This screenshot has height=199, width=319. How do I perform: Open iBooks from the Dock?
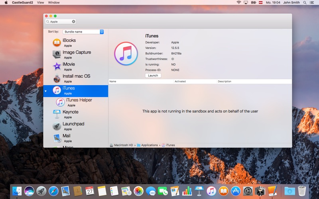[223, 191]
